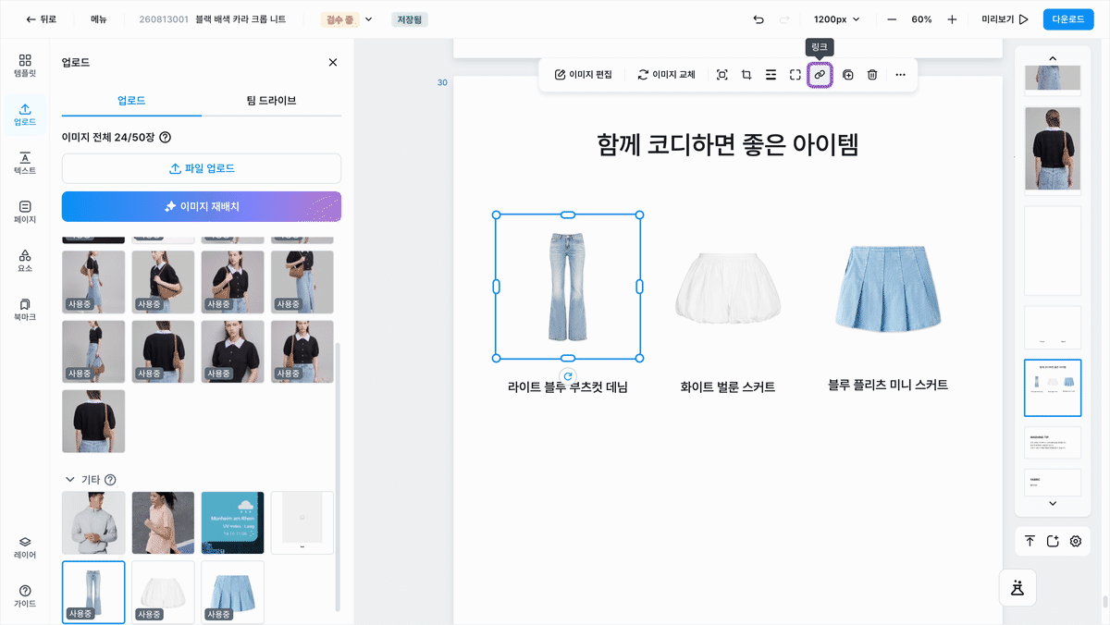
Task: Go back with the 뒤로 button
Action: pyautogui.click(x=41, y=19)
